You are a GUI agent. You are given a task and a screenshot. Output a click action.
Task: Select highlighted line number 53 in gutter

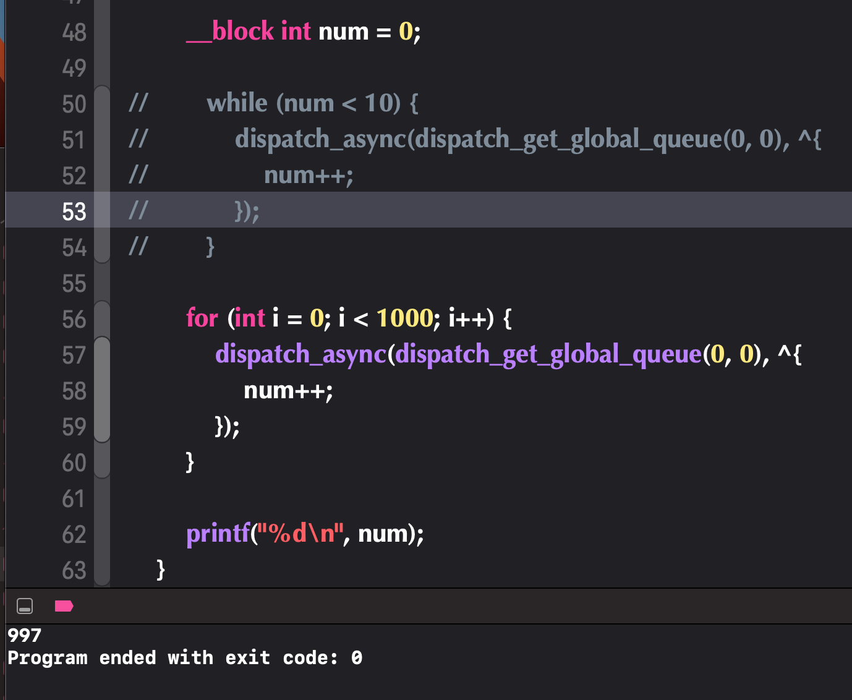[x=74, y=211]
